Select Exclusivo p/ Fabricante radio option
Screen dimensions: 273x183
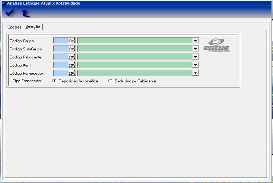(x=110, y=81)
